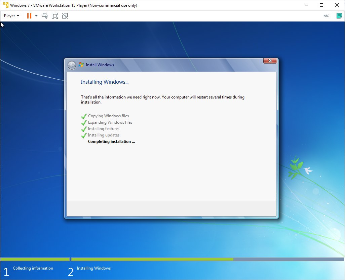Click the Installing updates green checkmark
This screenshot has width=345, height=280.
pyautogui.click(x=84, y=135)
